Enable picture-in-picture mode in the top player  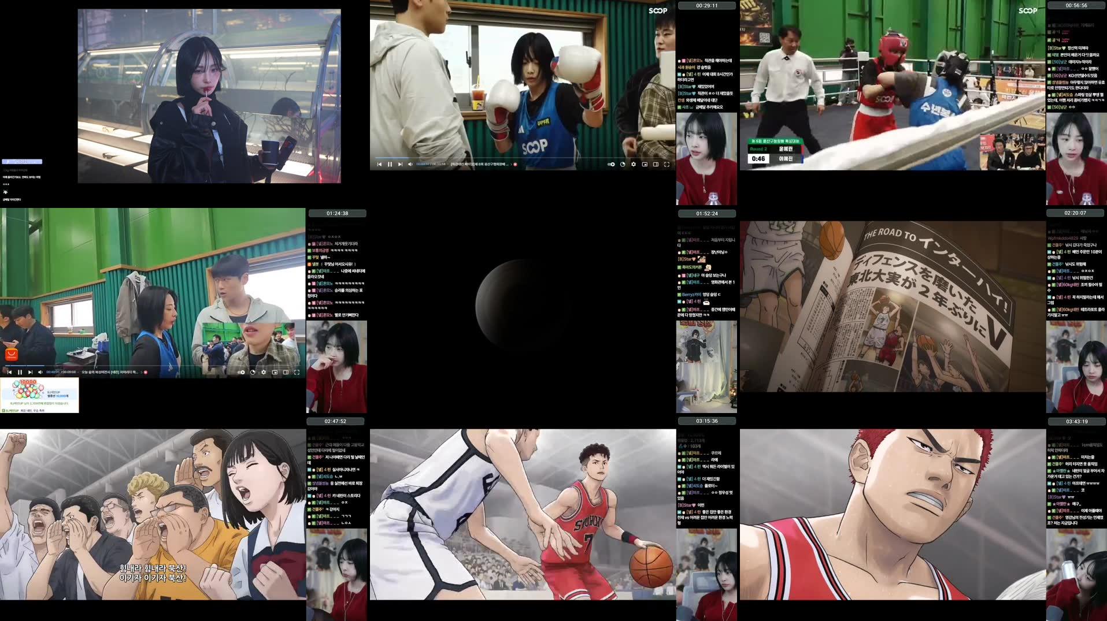[x=645, y=164]
